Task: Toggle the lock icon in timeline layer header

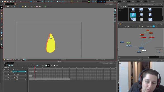Action: click(x=8, y=68)
